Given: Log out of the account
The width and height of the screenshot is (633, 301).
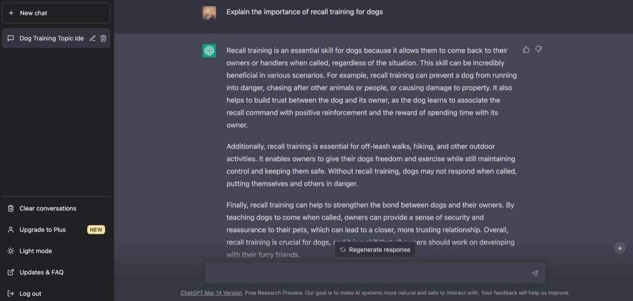Looking at the screenshot, I should pyautogui.click(x=30, y=294).
